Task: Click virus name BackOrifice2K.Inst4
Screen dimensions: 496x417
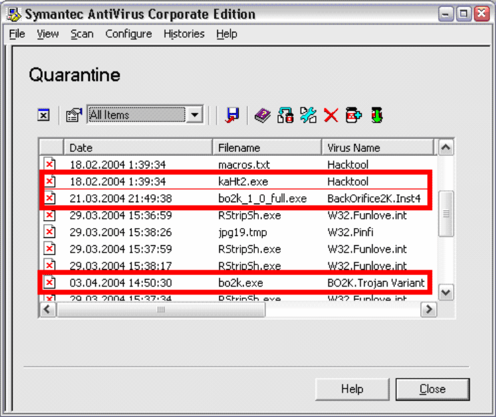Action: click(374, 198)
